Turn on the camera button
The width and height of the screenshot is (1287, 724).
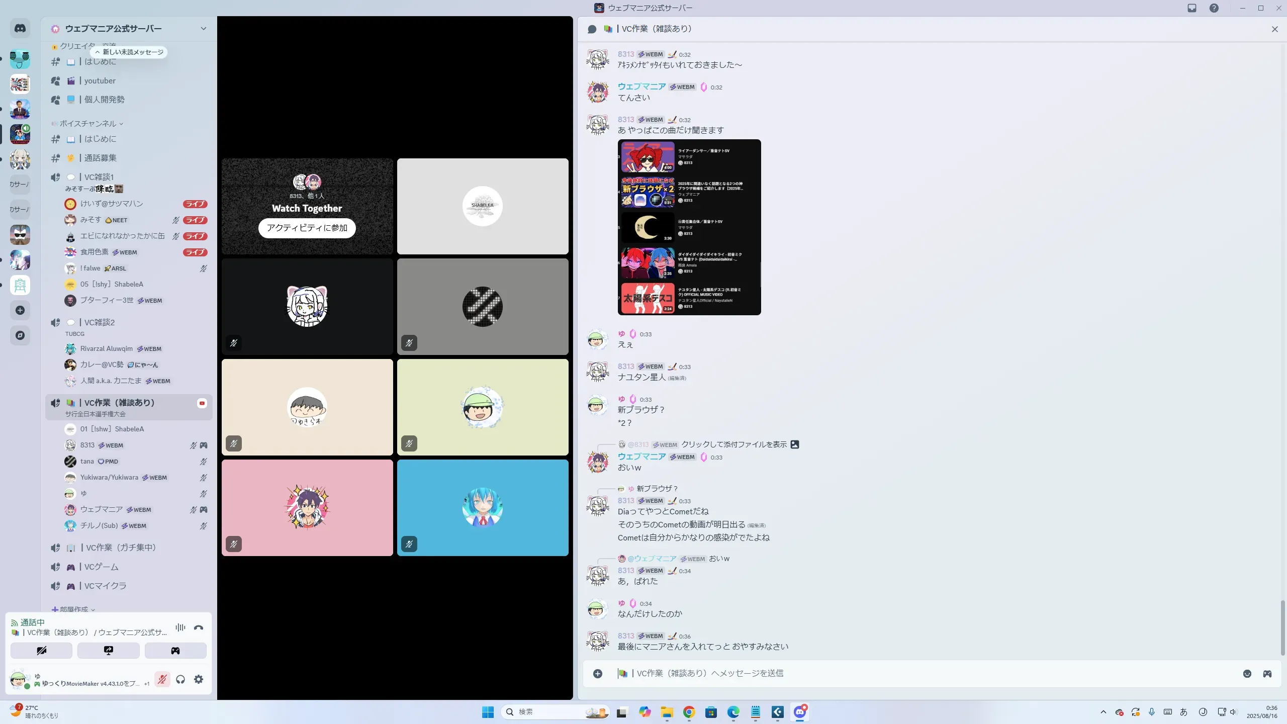(x=41, y=651)
